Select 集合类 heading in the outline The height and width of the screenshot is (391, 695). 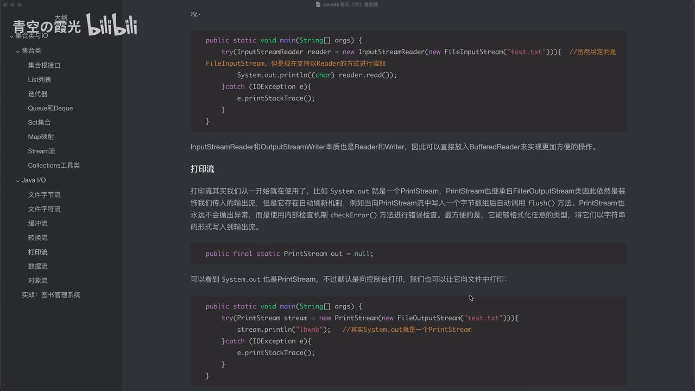[31, 51]
